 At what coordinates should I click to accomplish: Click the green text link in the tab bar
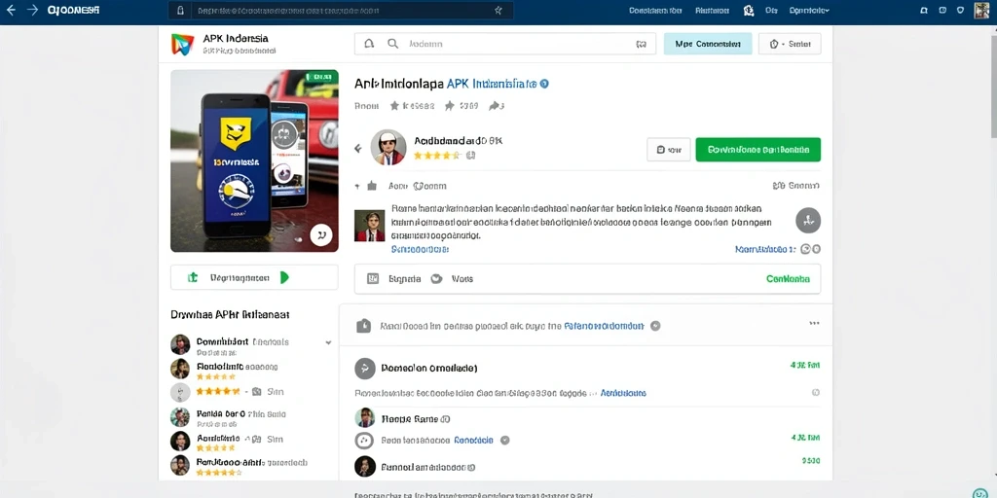[x=788, y=279]
